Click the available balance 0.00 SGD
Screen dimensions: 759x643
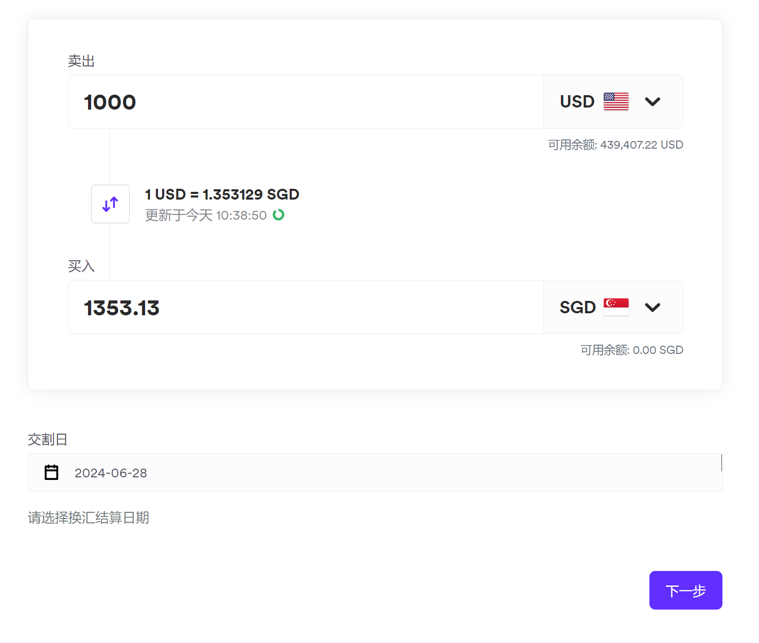[631, 350]
